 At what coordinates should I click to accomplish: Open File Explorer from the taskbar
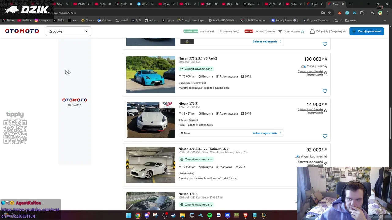click(183, 215)
